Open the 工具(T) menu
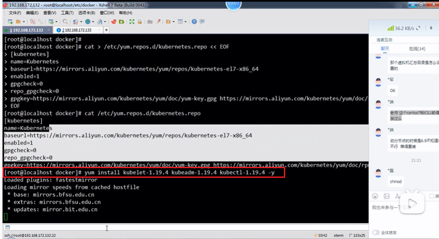The width and height of the screenshot is (439, 239). [67, 13]
